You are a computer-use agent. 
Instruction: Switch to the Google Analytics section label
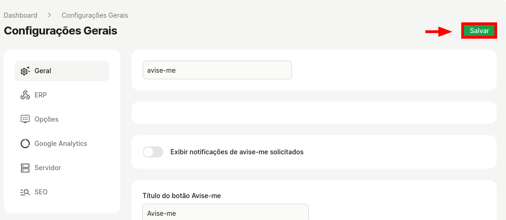click(x=61, y=144)
